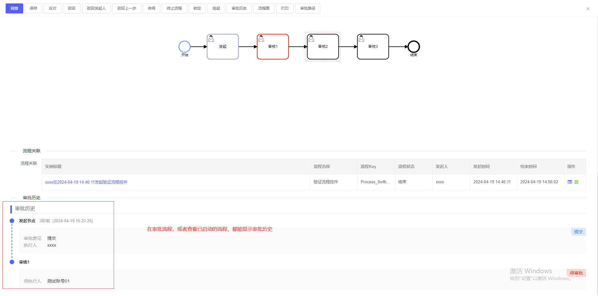
Task: Click the blue form detail icon in 操作 column
Action: point(570,182)
